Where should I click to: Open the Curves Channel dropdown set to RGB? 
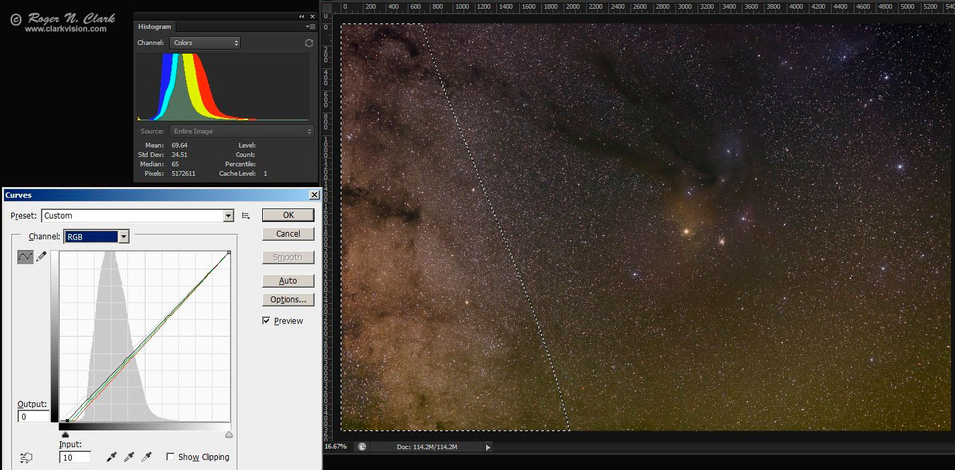click(x=123, y=237)
